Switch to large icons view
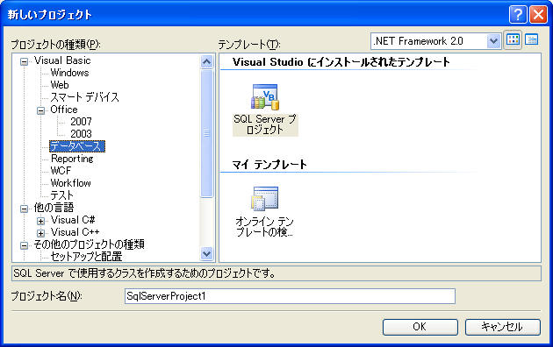Image resolution: width=553 pixels, height=347 pixels. point(513,40)
